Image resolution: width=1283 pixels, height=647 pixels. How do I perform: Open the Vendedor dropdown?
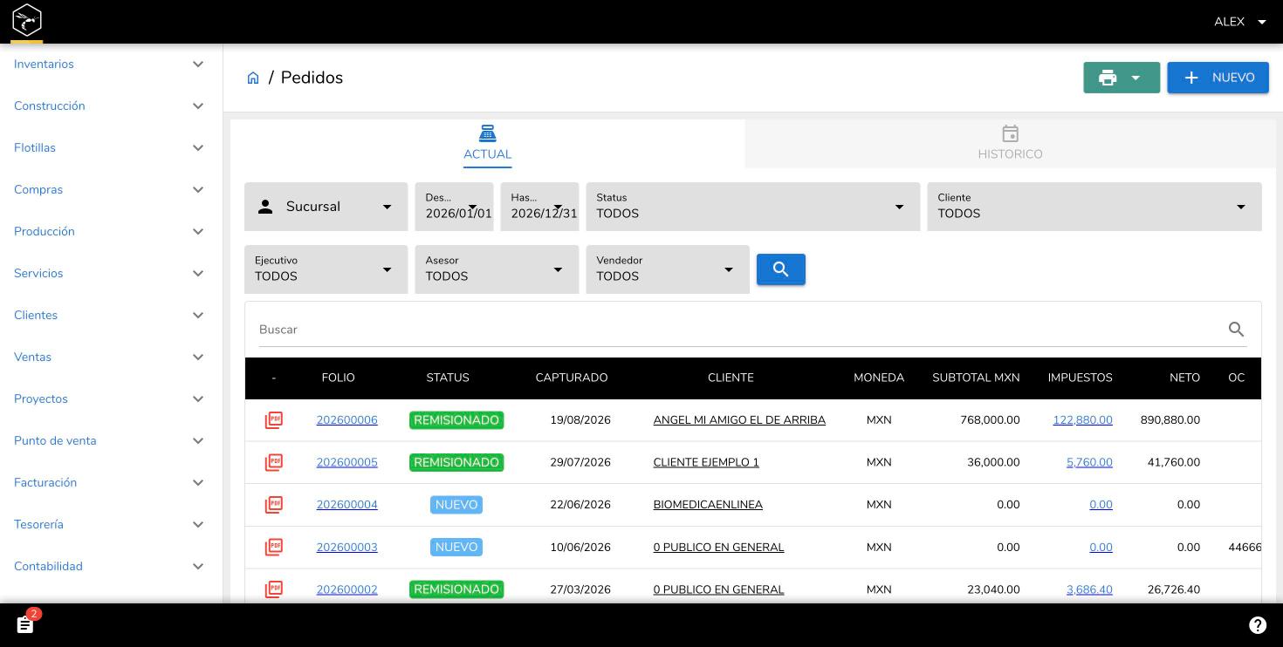[x=668, y=269]
